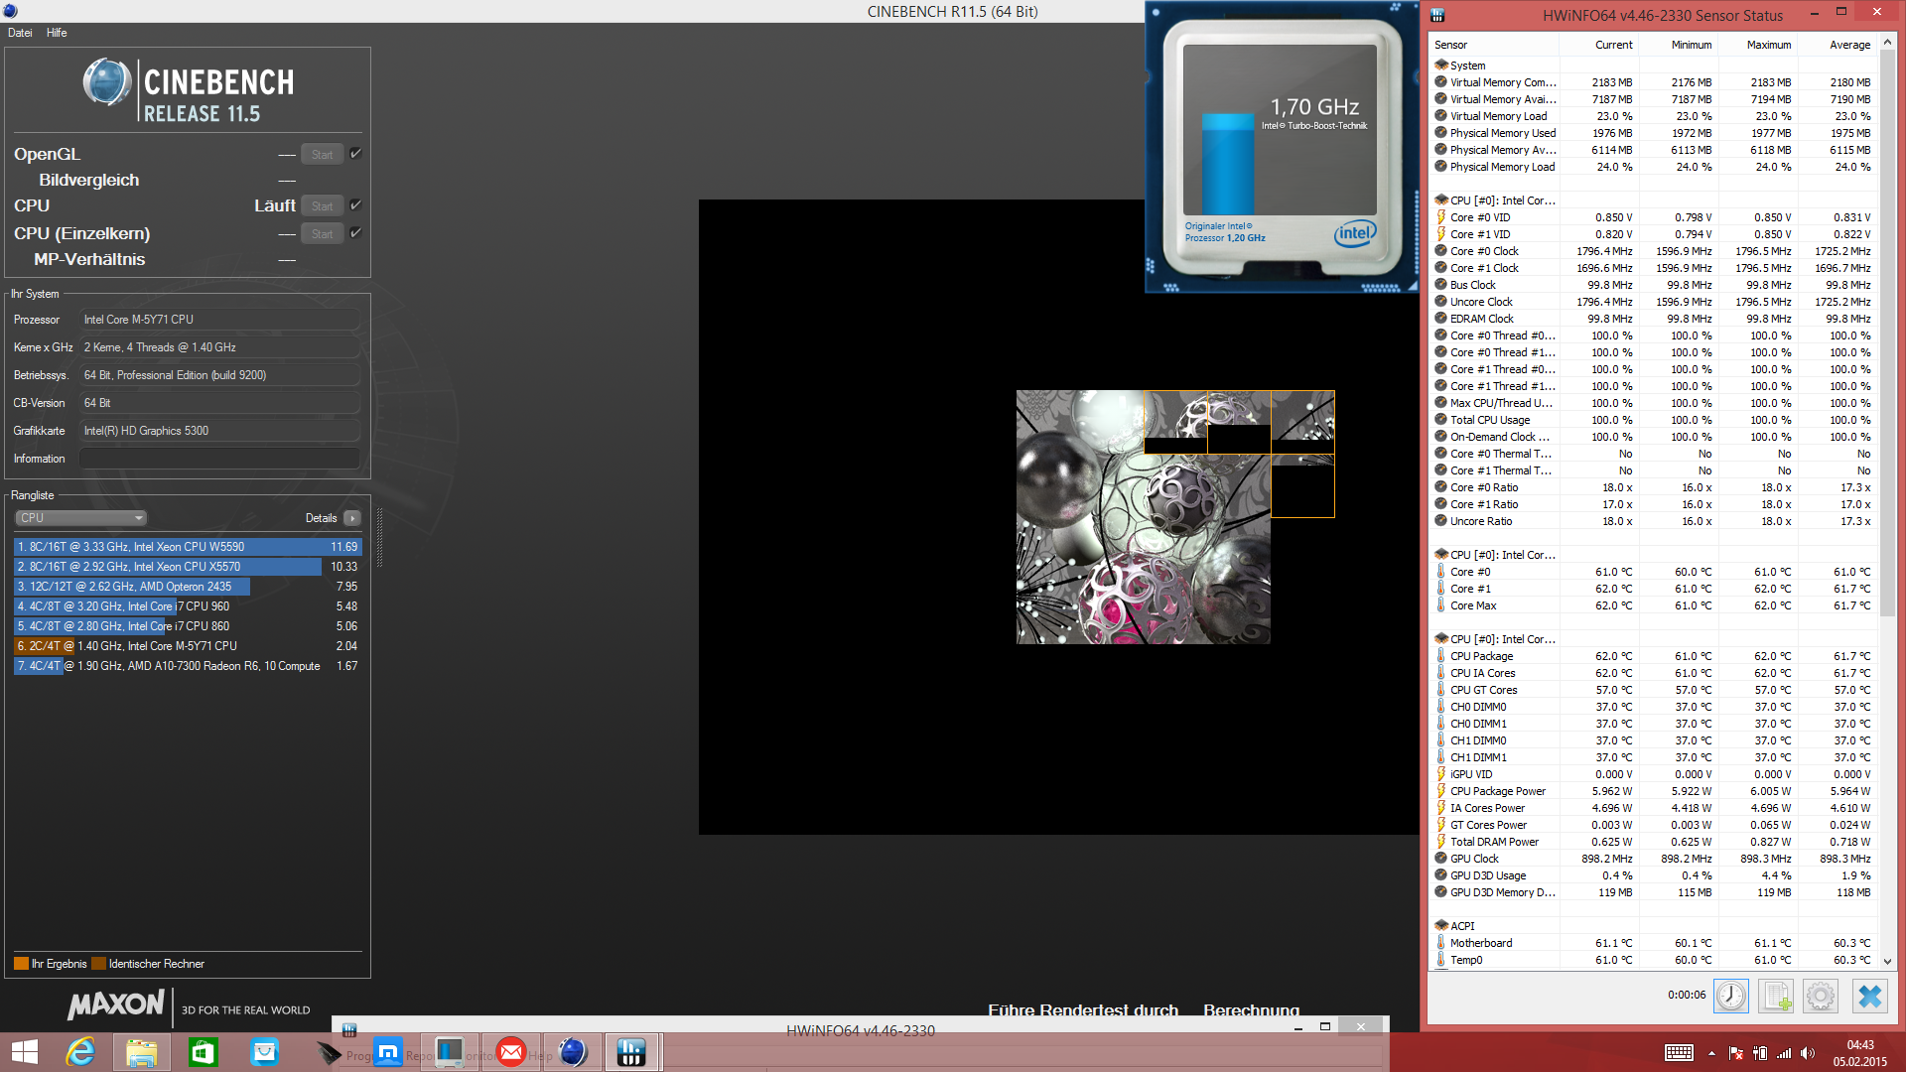Click the Turbo Boost frequency bar
The height and width of the screenshot is (1072, 1906).
(x=1229, y=165)
